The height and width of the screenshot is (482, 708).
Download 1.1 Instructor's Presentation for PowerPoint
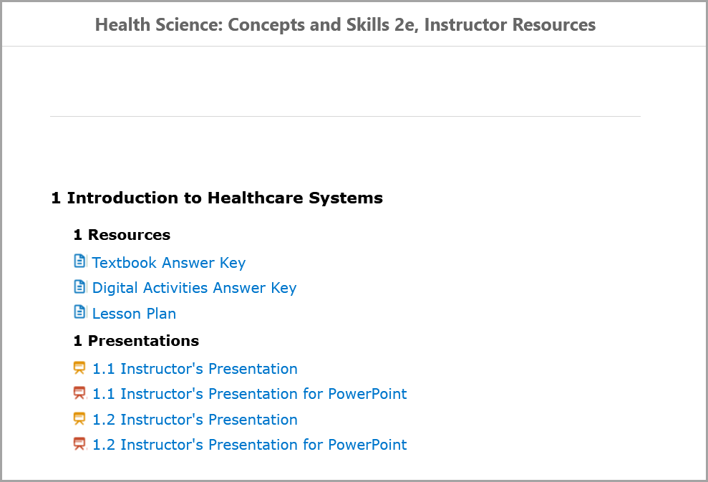click(249, 394)
